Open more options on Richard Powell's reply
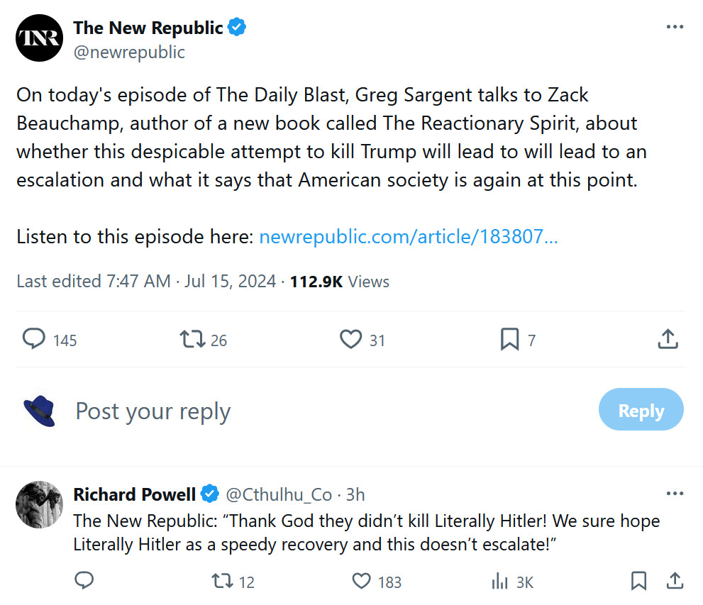This screenshot has height=605, width=703. pos(675,494)
